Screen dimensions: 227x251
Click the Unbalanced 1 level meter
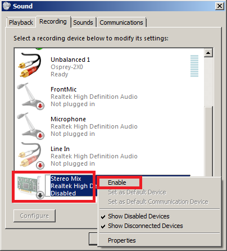click(x=194, y=66)
